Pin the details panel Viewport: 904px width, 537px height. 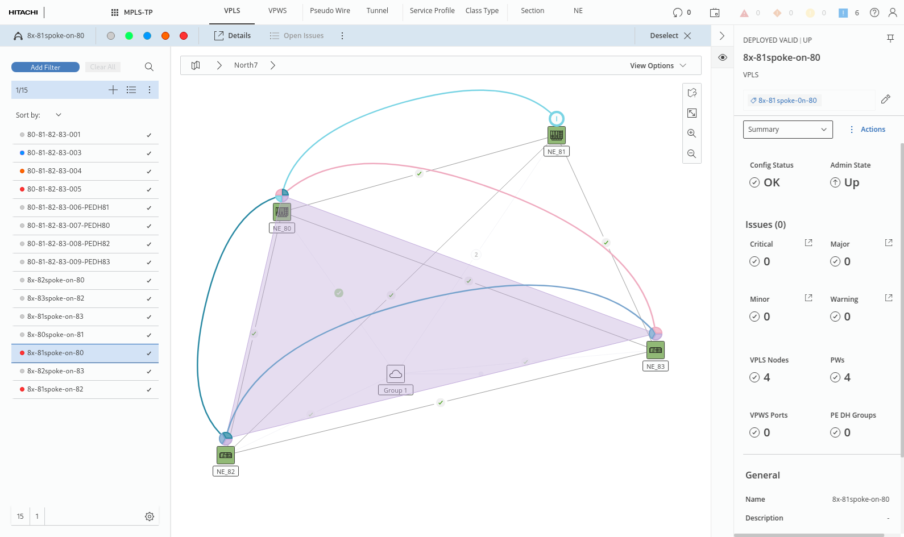(x=890, y=39)
